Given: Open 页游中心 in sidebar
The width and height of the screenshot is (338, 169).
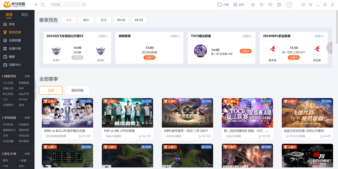Looking at the screenshot, I should (x=12, y=65).
